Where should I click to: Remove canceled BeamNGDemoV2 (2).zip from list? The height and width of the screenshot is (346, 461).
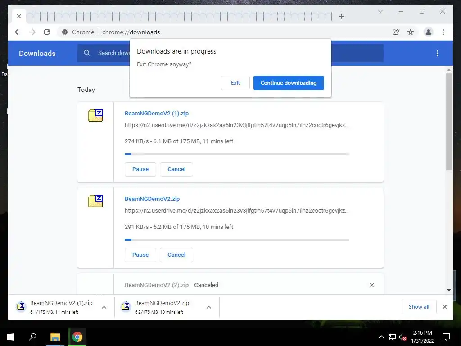[x=371, y=285]
